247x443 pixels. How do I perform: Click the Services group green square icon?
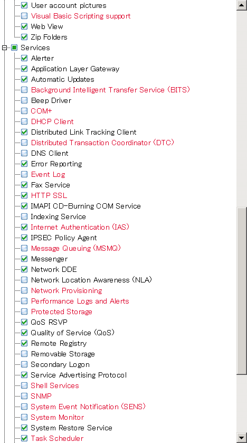(14, 48)
